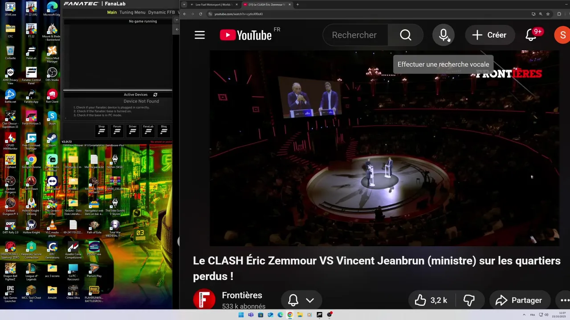Refresh Active Devices in FanaLab
This screenshot has height=320, width=570.
click(x=155, y=95)
